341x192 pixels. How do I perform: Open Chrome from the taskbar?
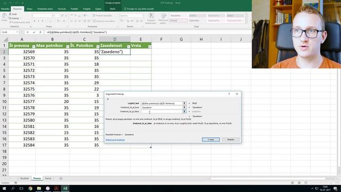point(30,188)
